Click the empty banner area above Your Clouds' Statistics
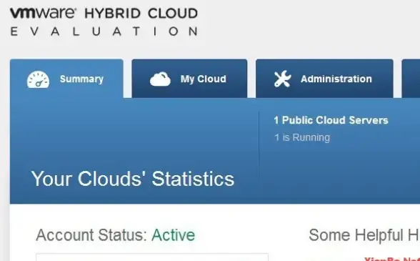Viewport: 420px width, 261px height. pos(134,132)
